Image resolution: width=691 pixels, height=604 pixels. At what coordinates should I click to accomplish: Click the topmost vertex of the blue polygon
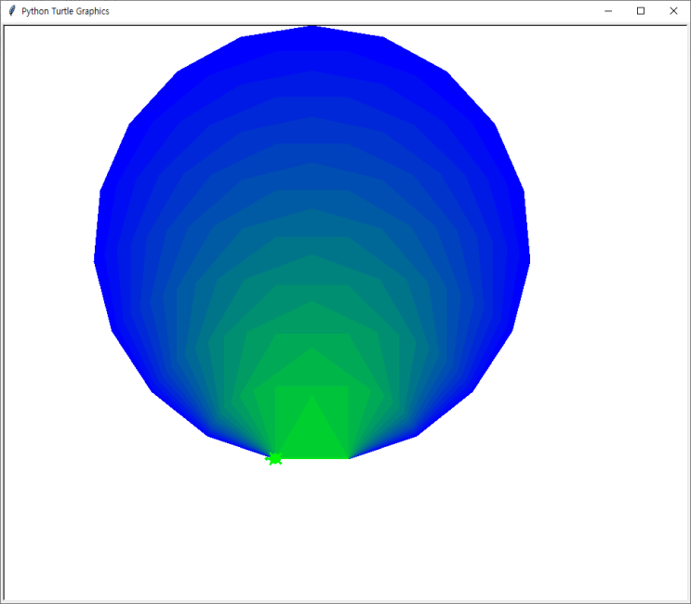312,27
